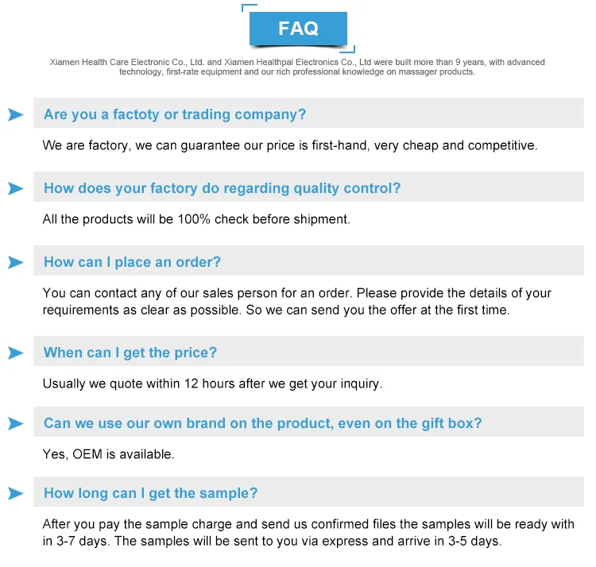Viewport: 596px width, 567px height.
Task: Click the Xiamen Health Care company description text
Action: pos(297,67)
